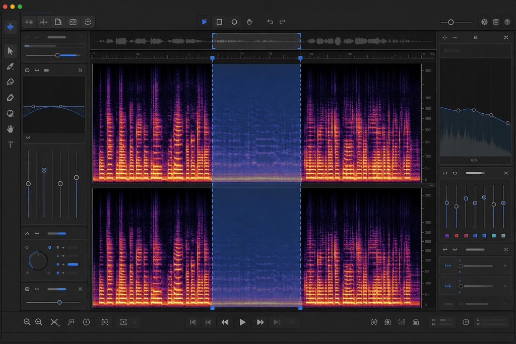Click the horizontal slider knob in top-left panel
The width and height of the screenshot is (516, 344).
57,55
